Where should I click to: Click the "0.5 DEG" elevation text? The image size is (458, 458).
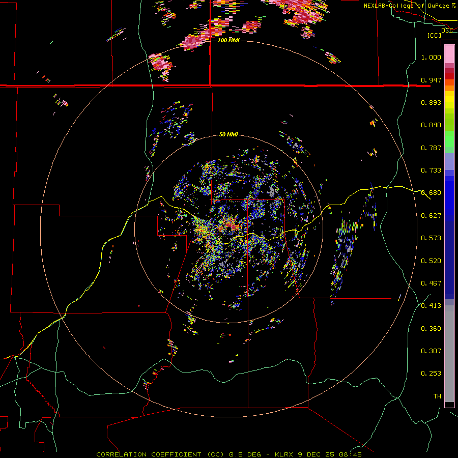coord(245,454)
